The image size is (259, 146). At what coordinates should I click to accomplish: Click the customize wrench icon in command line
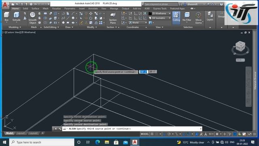click(x=60, y=129)
